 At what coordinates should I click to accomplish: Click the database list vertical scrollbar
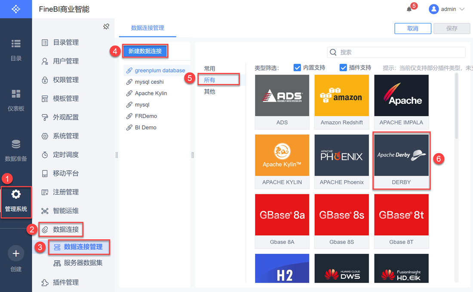click(x=456, y=106)
